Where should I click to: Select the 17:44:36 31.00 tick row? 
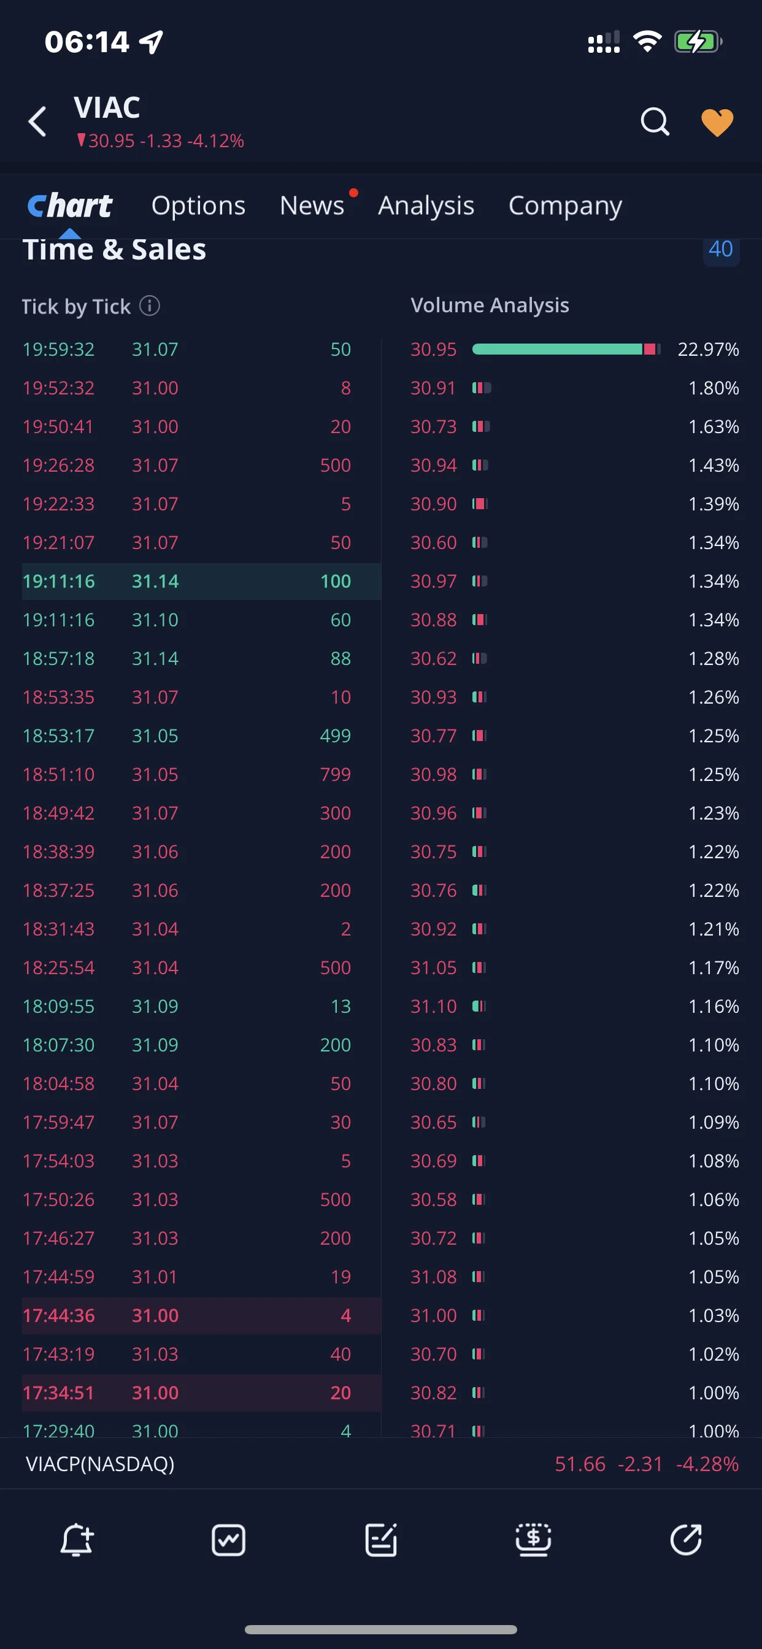coord(201,1315)
